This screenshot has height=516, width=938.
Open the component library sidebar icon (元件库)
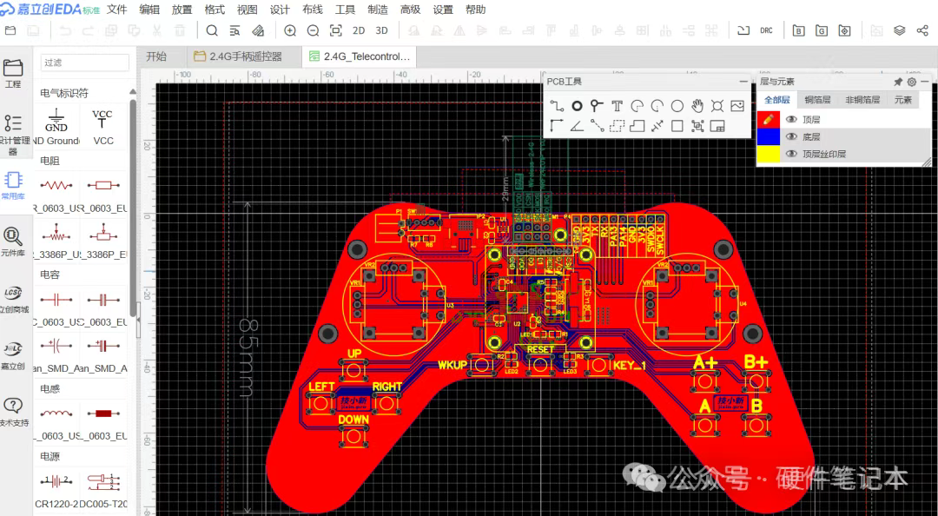[13, 241]
